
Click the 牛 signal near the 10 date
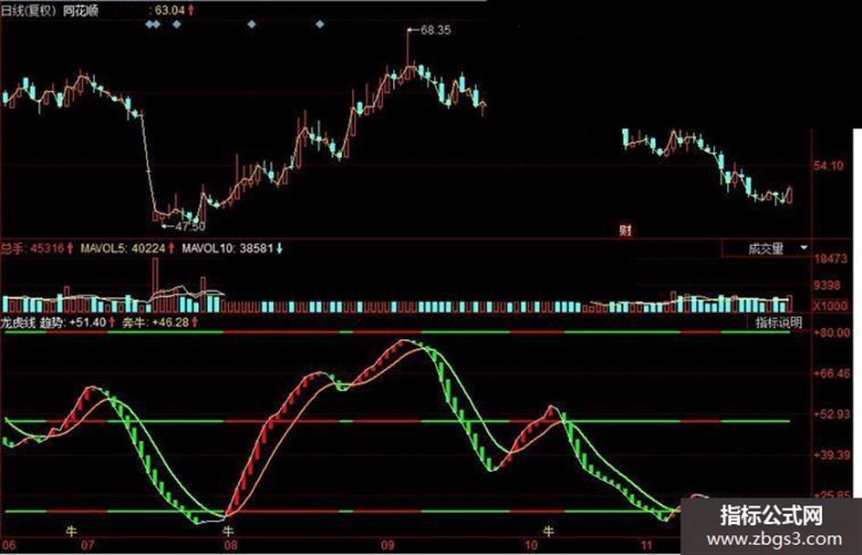[548, 531]
